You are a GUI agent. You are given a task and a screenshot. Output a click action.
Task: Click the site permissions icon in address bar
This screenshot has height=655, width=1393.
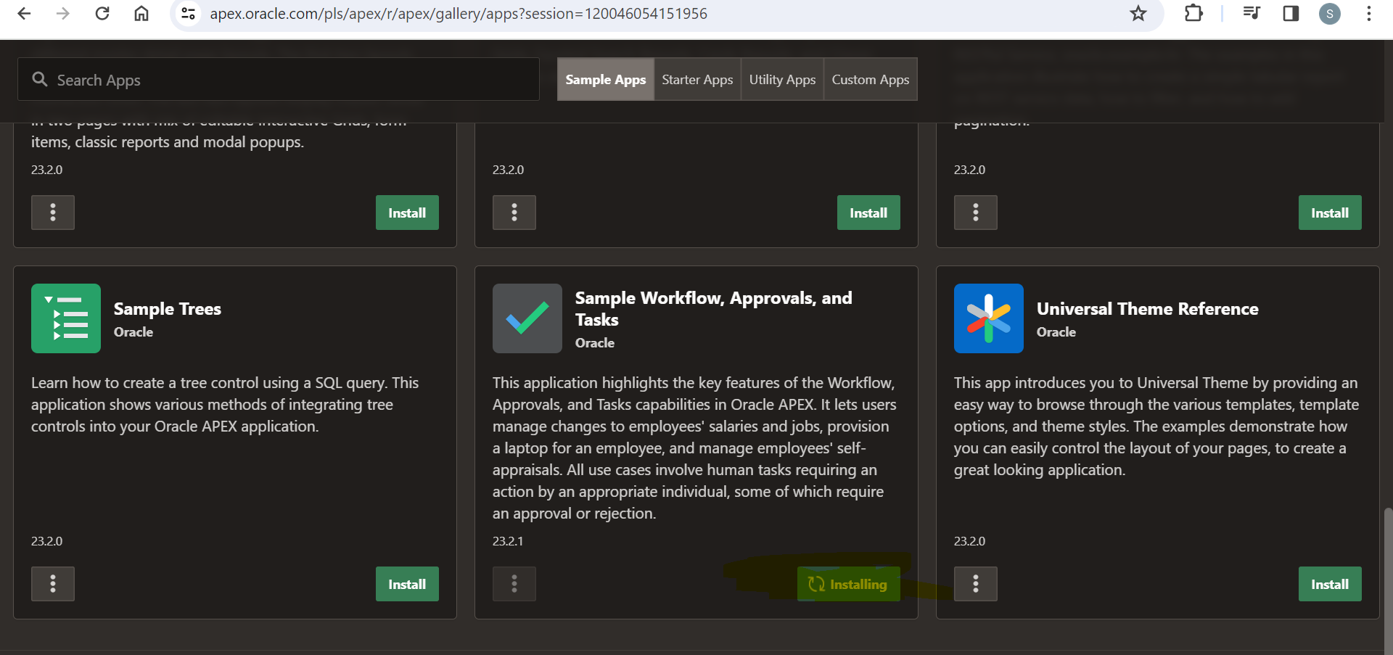coord(188,14)
